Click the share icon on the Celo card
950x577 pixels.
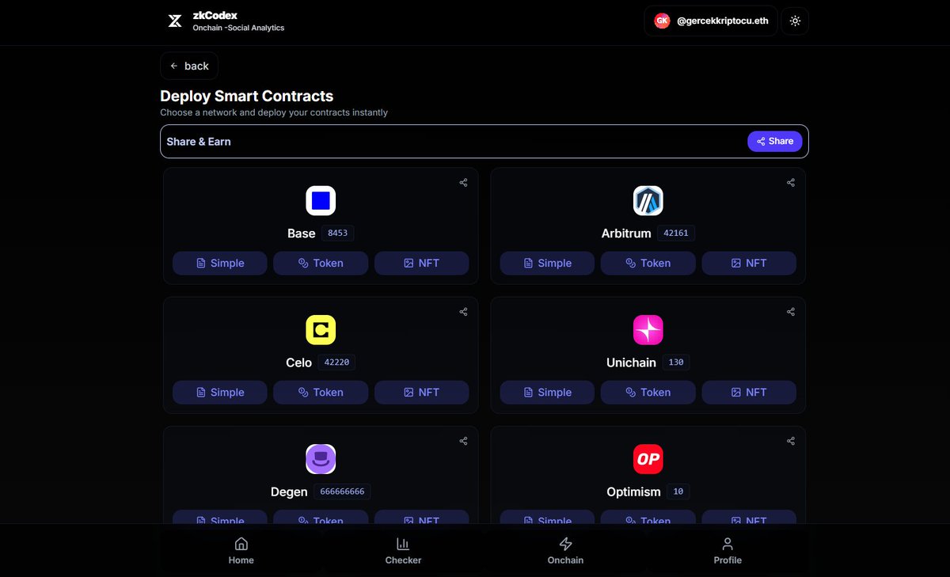tap(463, 312)
